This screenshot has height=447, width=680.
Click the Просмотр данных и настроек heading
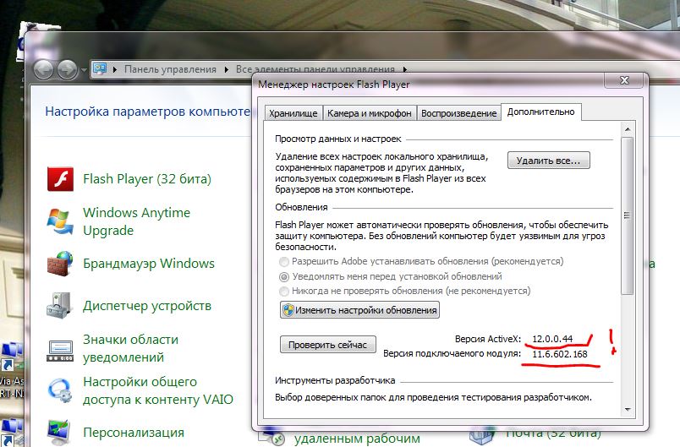tap(337, 139)
